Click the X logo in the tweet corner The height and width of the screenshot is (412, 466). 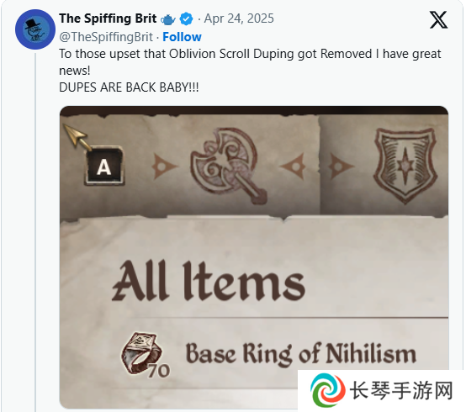click(x=438, y=20)
